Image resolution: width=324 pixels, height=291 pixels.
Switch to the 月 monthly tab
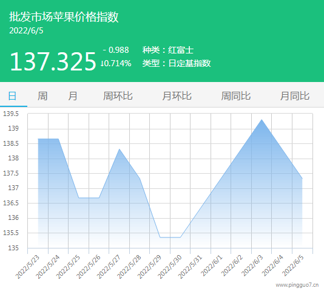click(x=73, y=96)
